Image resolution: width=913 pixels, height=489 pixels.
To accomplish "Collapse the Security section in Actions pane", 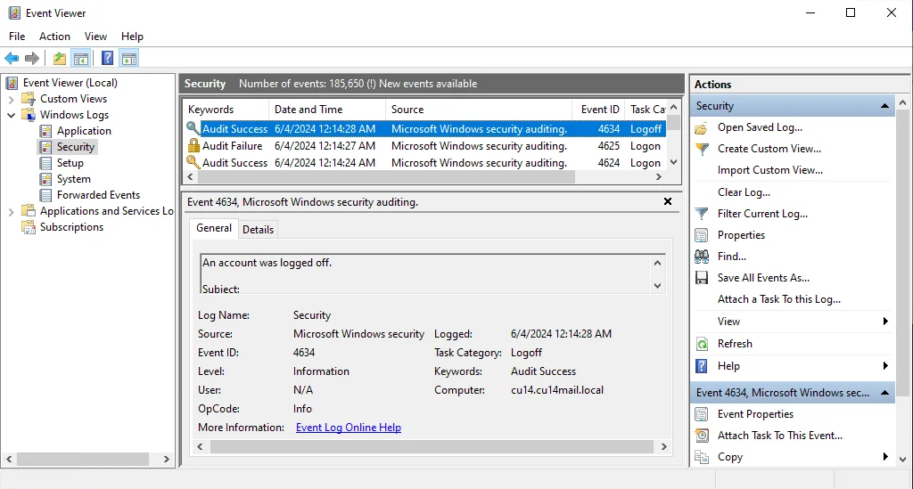I will (x=884, y=106).
